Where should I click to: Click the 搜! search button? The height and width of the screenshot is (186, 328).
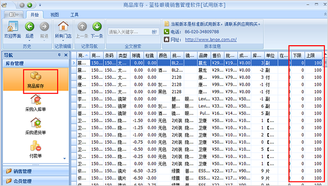pos(154,32)
